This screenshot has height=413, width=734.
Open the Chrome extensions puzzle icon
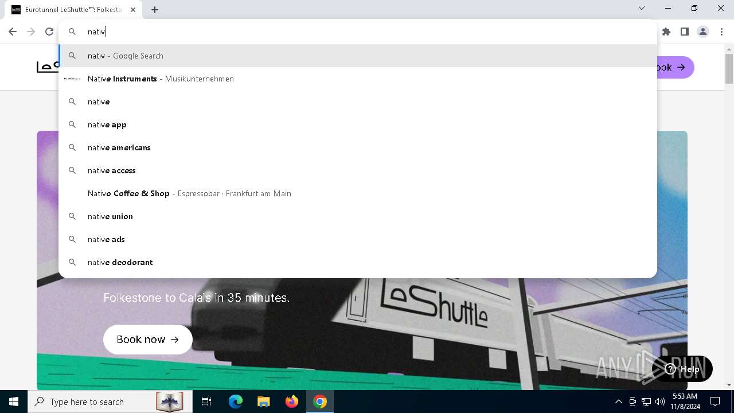coord(666,32)
